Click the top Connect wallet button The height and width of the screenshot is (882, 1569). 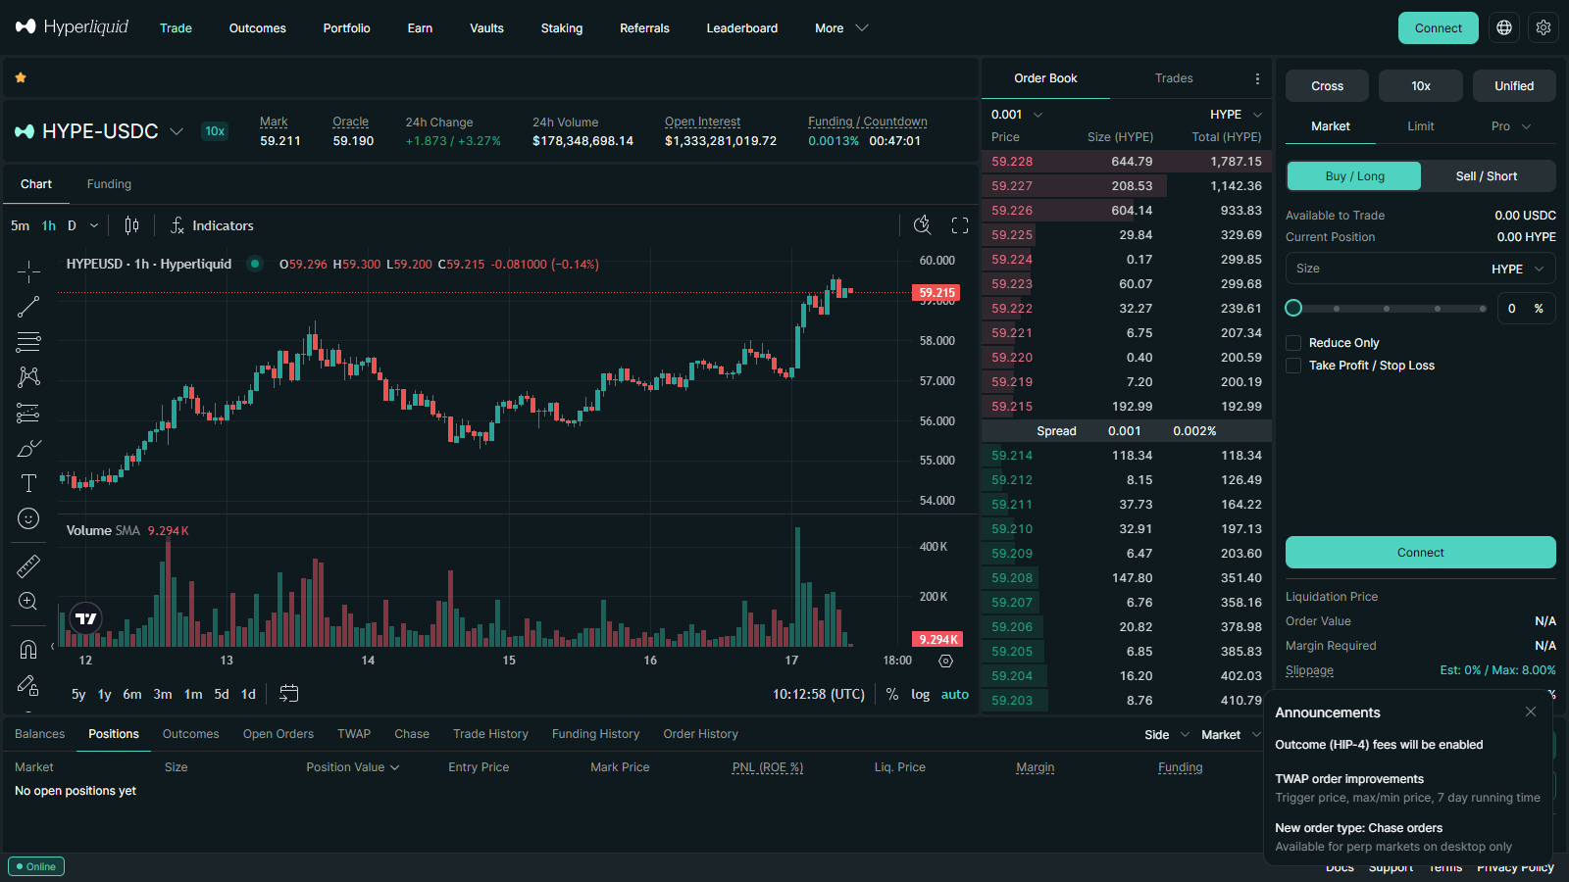1439,27
